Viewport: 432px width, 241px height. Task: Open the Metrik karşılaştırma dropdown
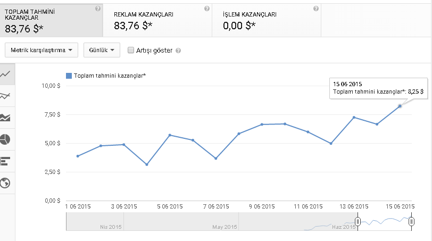41,50
